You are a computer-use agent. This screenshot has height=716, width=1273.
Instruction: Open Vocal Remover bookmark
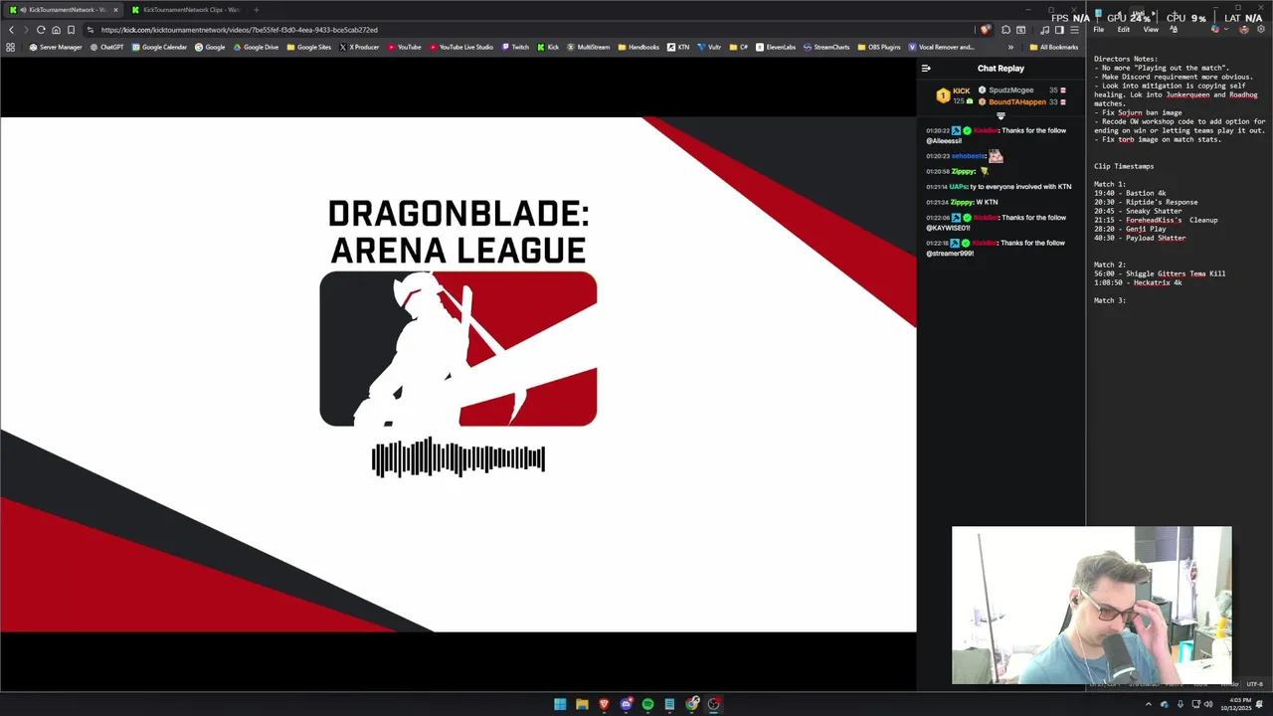941,47
